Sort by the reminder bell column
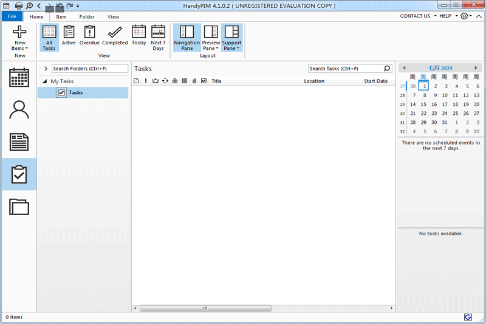The height and width of the screenshot is (324, 486). [156, 81]
